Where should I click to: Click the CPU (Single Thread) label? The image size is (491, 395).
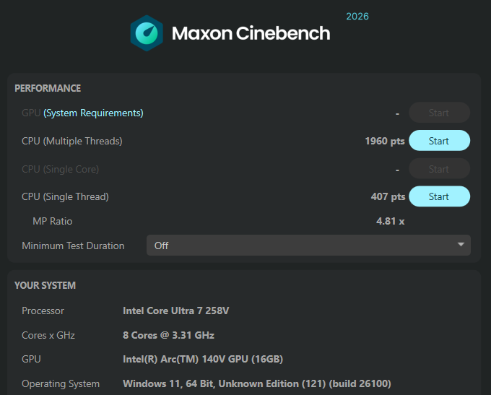pyautogui.click(x=65, y=196)
